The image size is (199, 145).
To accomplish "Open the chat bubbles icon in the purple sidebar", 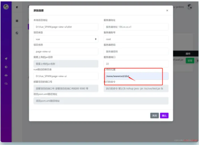I will pos(6,83).
